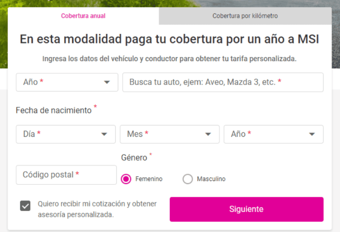Switch to the Cobertura anual tab
This screenshot has height=232, width=340.
[x=83, y=16]
